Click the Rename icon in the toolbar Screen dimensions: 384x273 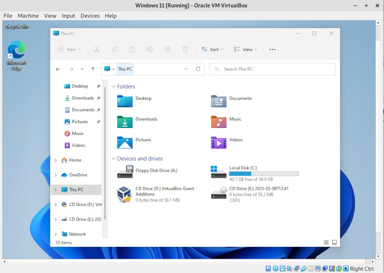pos(150,49)
